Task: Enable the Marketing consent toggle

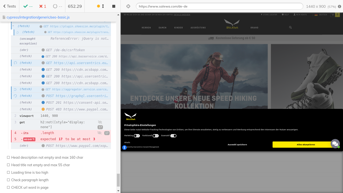Action: point(137,136)
